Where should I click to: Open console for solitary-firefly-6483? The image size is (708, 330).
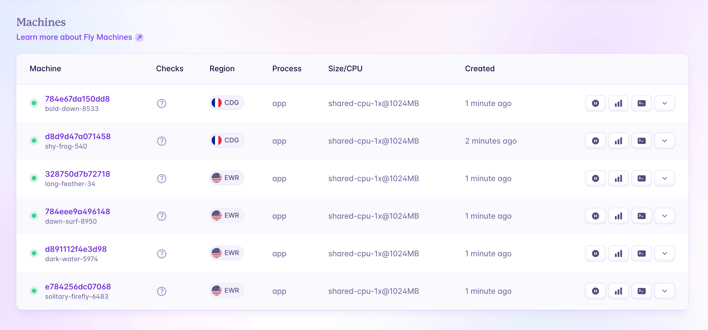click(641, 291)
